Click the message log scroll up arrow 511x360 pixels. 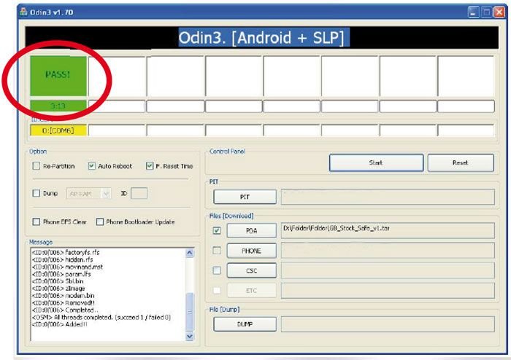click(190, 253)
